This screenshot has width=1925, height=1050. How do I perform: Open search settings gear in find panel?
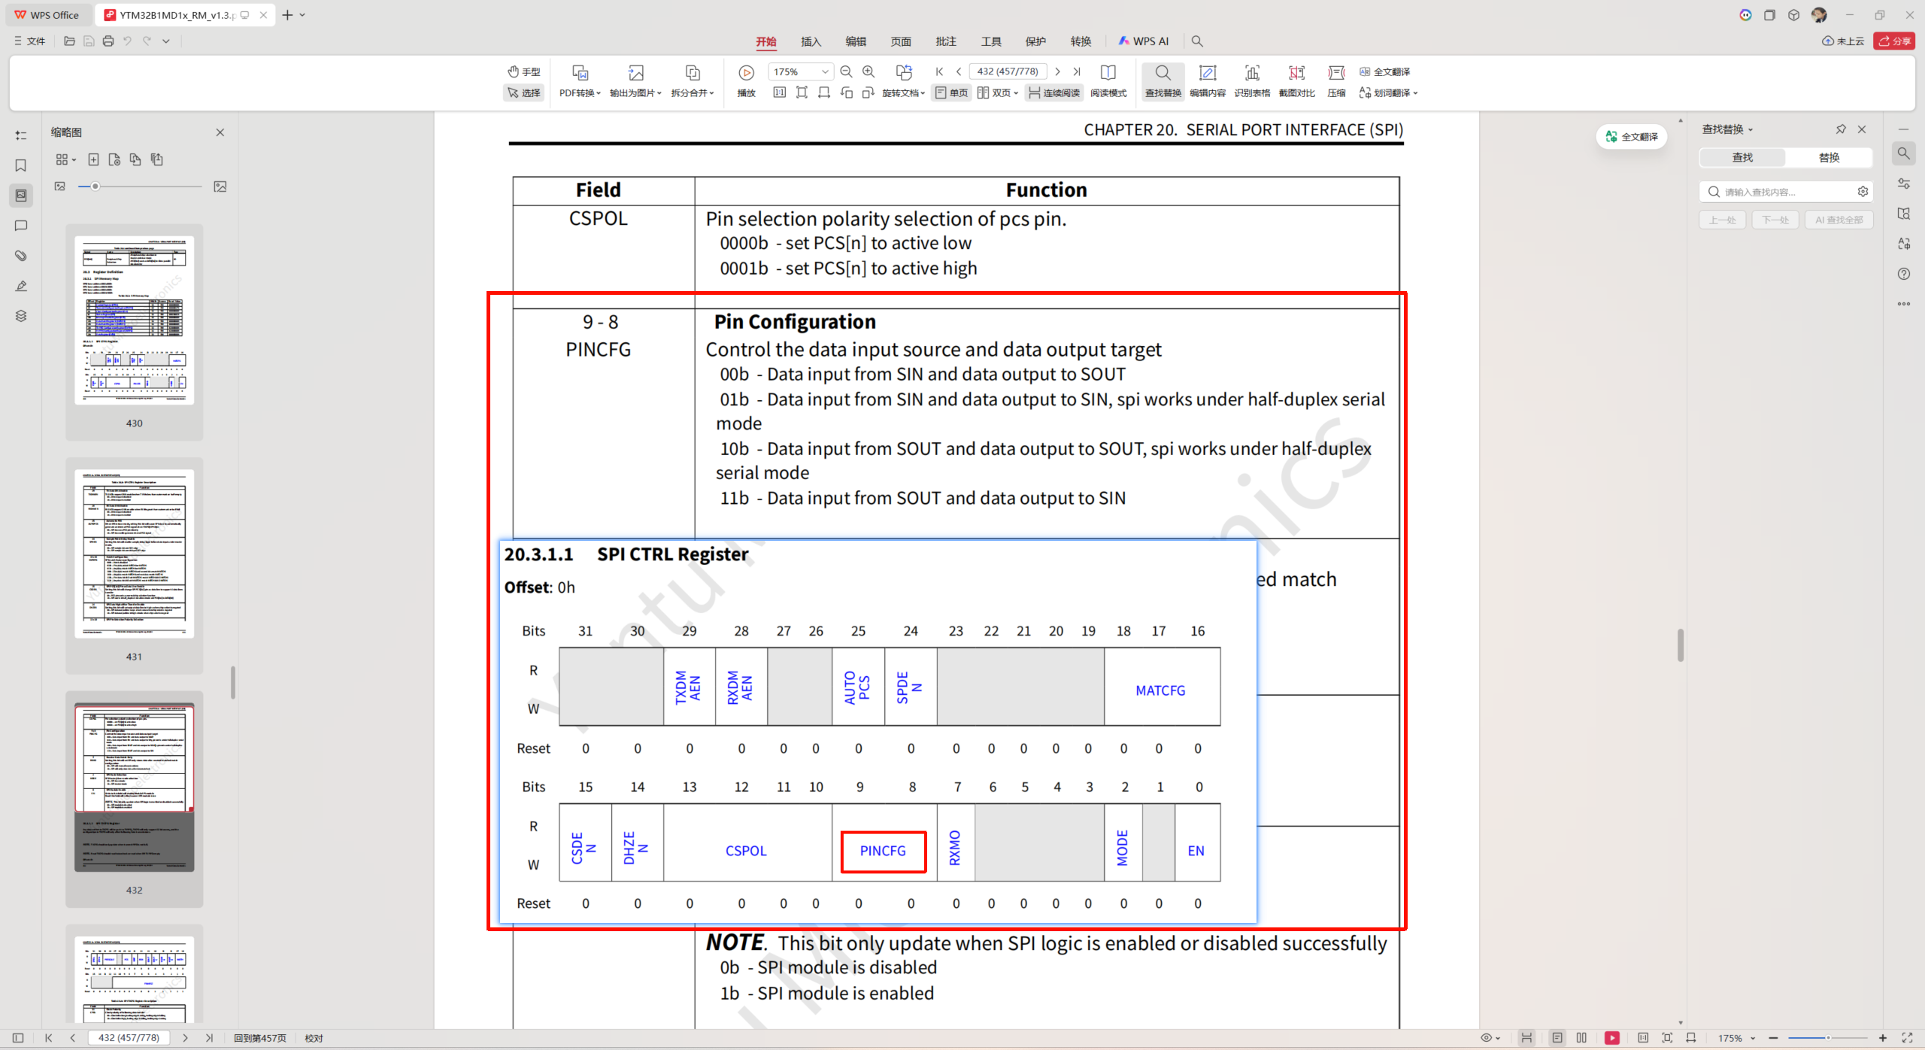pyautogui.click(x=1863, y=192)
